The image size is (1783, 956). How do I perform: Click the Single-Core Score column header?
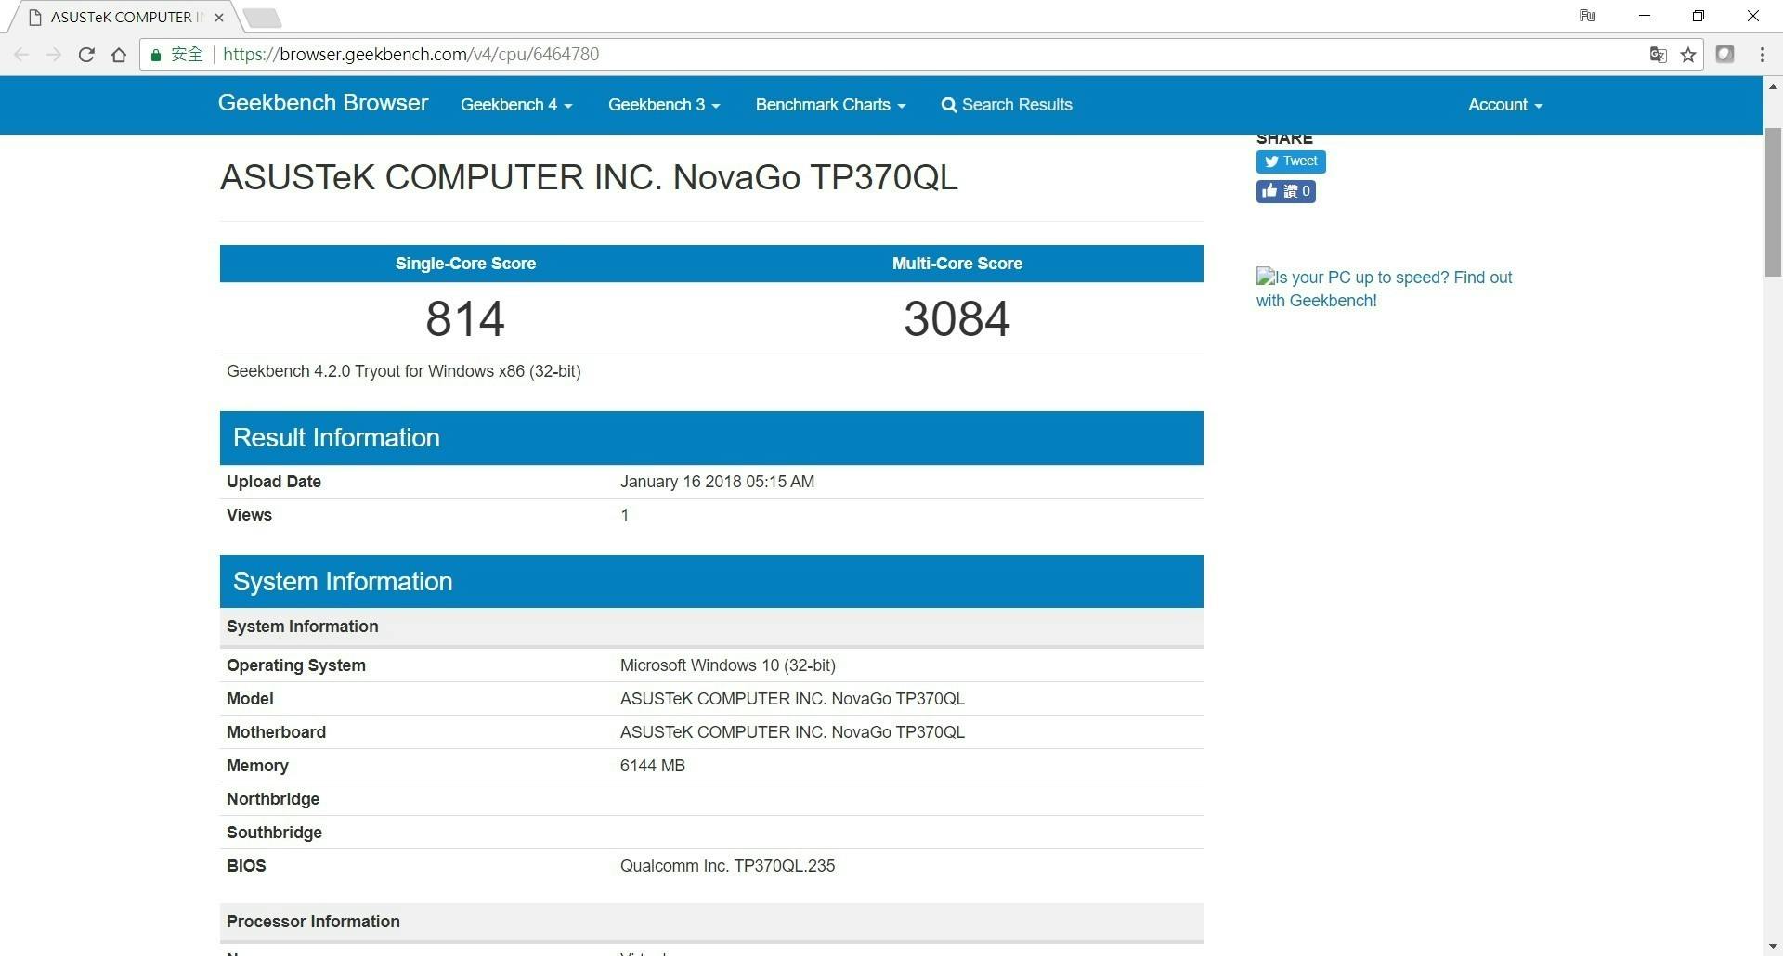tap(465, 264)
